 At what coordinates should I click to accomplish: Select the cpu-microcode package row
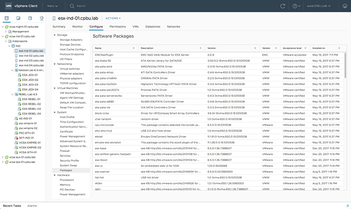click(x=218, y=125)
